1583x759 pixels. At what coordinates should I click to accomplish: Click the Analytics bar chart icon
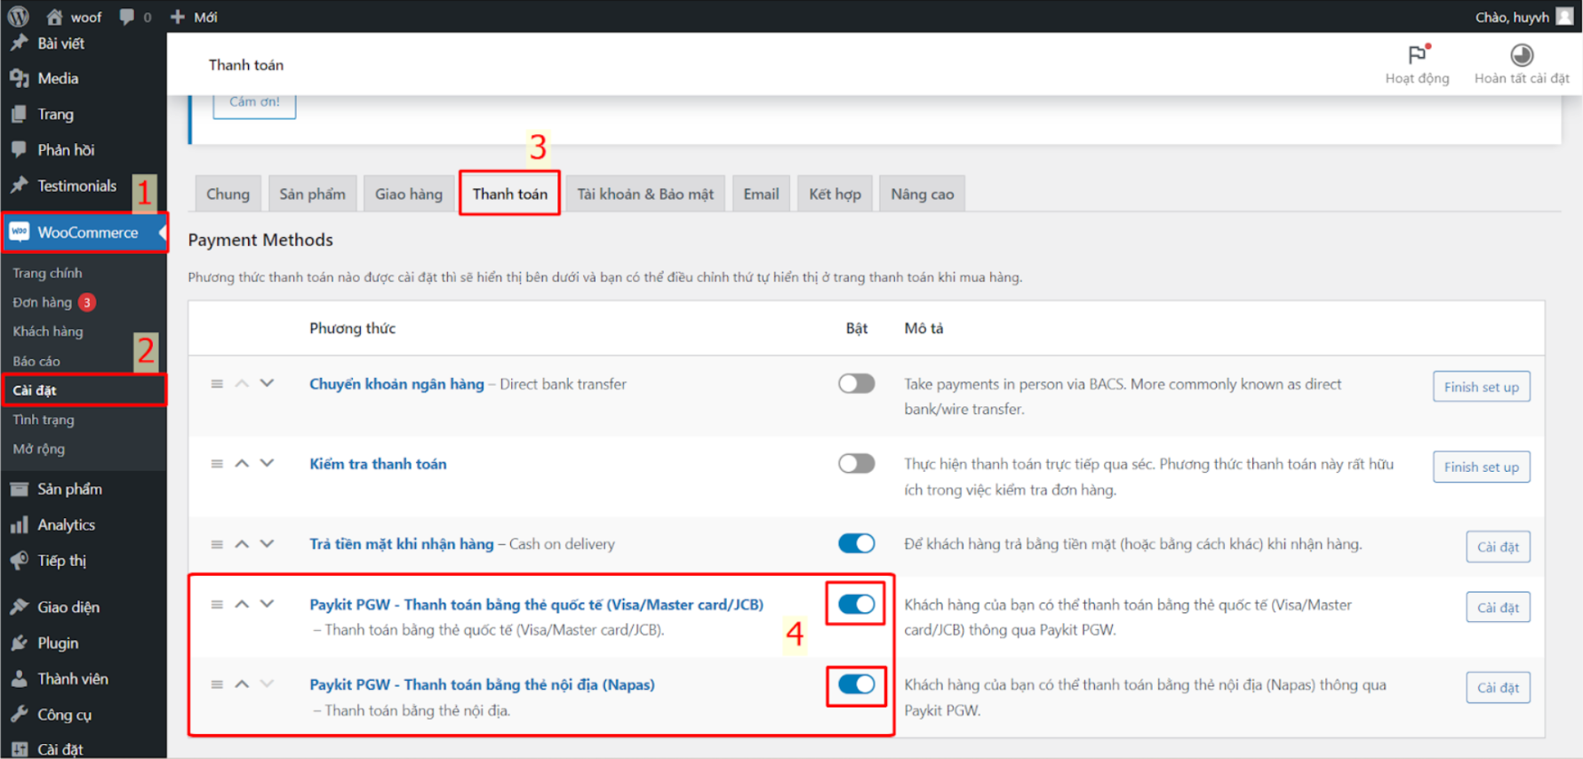pos(19,524)
